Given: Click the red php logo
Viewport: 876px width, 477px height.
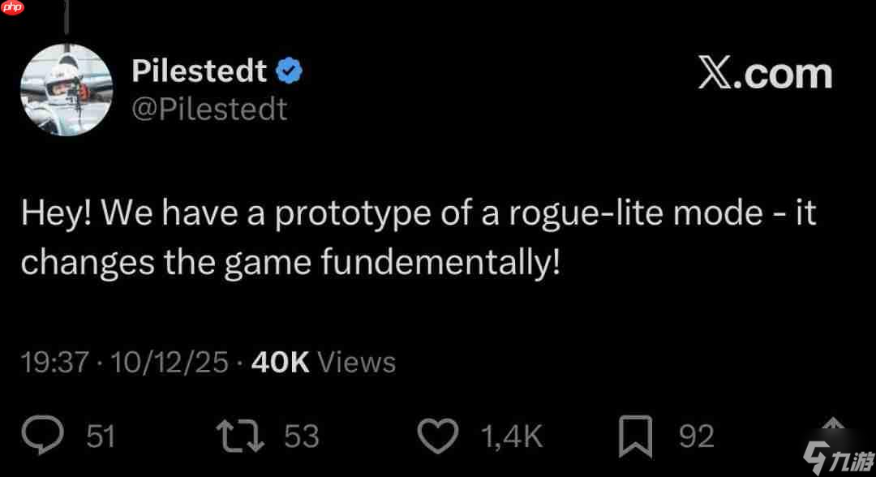Looking at the screenshot, I should pyautogui.click(x=14, y=8).
